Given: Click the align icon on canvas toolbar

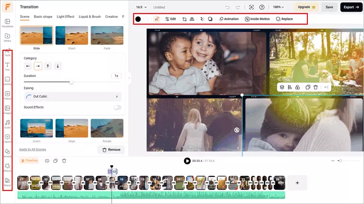Looking at the screenshot, I should (290, 87).
